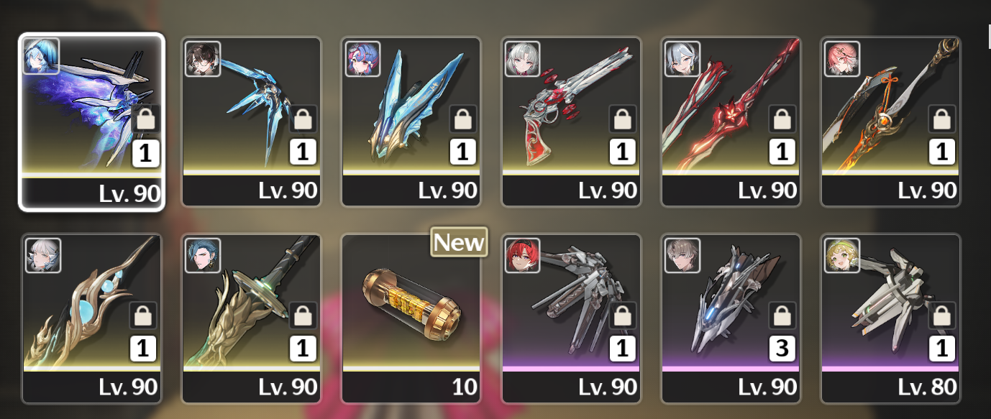This screenshot has height=419, width=991.
Task: Toggle the lock on the red pistol weapon
Action: coord(623,119)
